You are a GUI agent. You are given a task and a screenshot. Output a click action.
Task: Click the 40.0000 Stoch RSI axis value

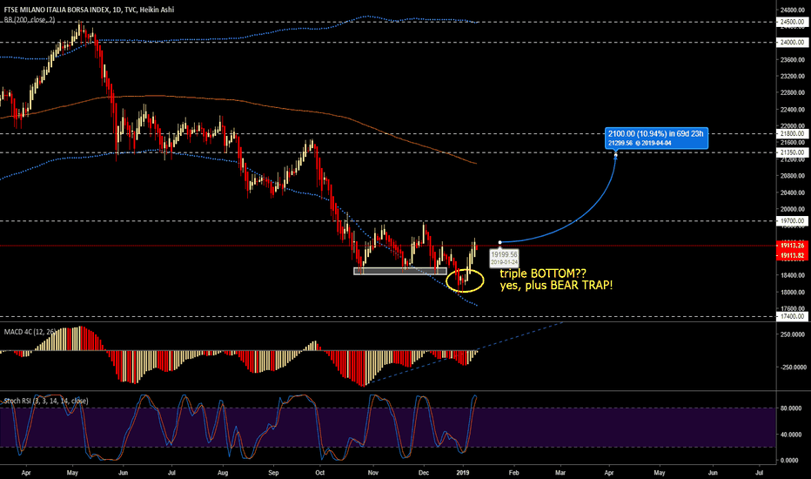click(791, 435)
